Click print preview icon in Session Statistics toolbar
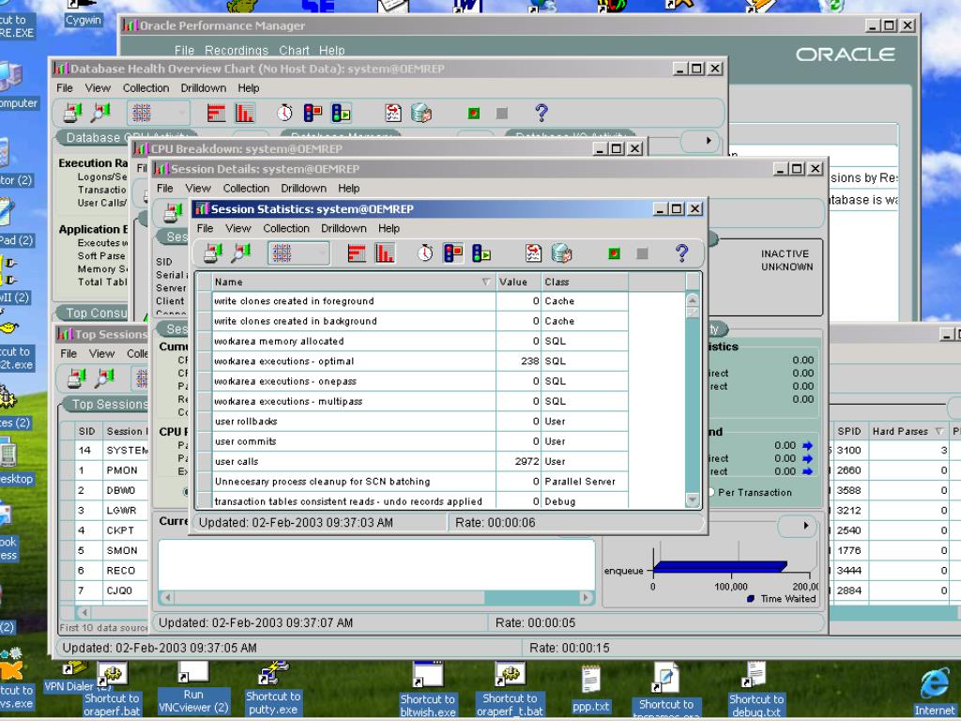The height and width of the screenshot is (721, 961). 241,253
